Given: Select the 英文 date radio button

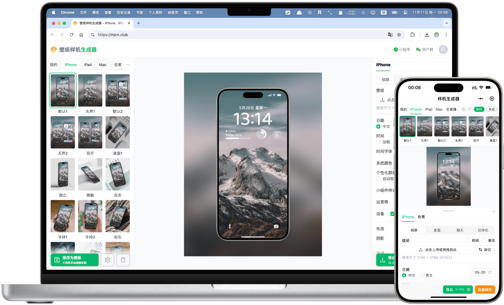Looking at the screenshot, I should (x=422, y=275).
